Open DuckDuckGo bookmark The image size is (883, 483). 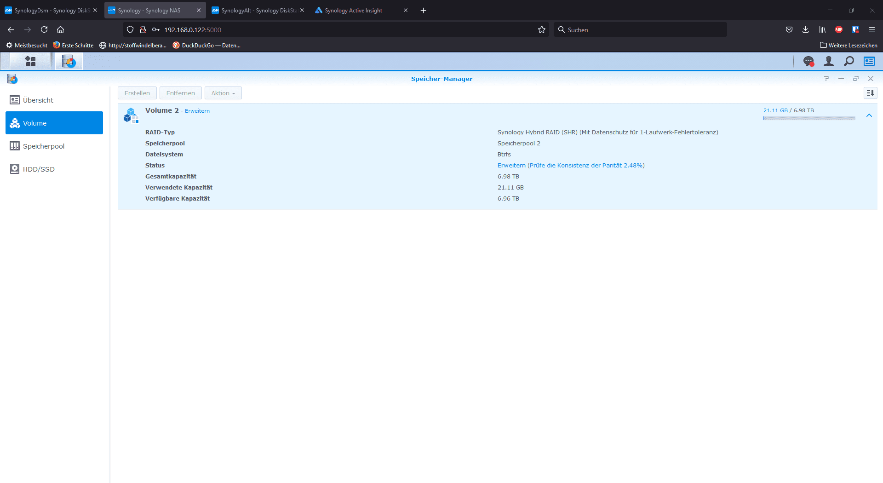(206, 45)
